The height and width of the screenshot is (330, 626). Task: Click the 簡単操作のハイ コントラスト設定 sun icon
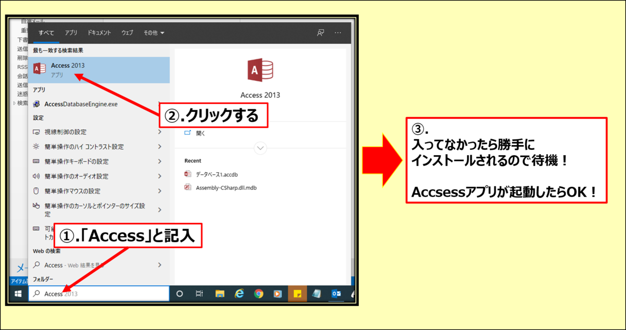[x=37, y=147]
